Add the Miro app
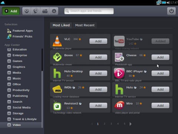178x134 pixels. click(x=161, y=106)
